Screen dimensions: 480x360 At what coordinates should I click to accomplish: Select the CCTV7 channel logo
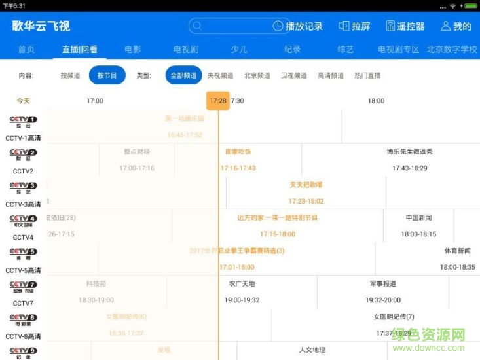24,287
